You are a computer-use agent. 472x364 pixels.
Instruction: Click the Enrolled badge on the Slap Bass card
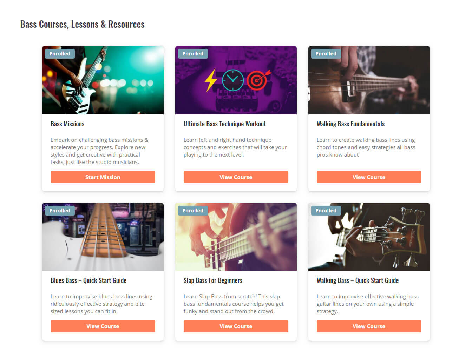(193, 211)
